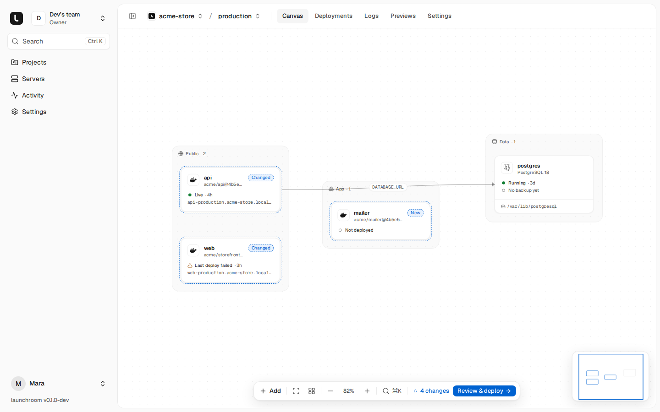Image resolution: width=660 pixels, height=412 pixels.
Task: Click the PostgreSQL elephant icon
Action: coord(507,168)
